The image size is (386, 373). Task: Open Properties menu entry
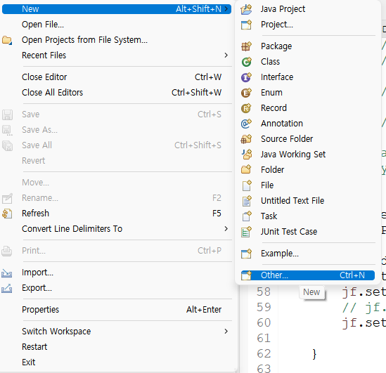pyautogui.click(x=117, y=310)
